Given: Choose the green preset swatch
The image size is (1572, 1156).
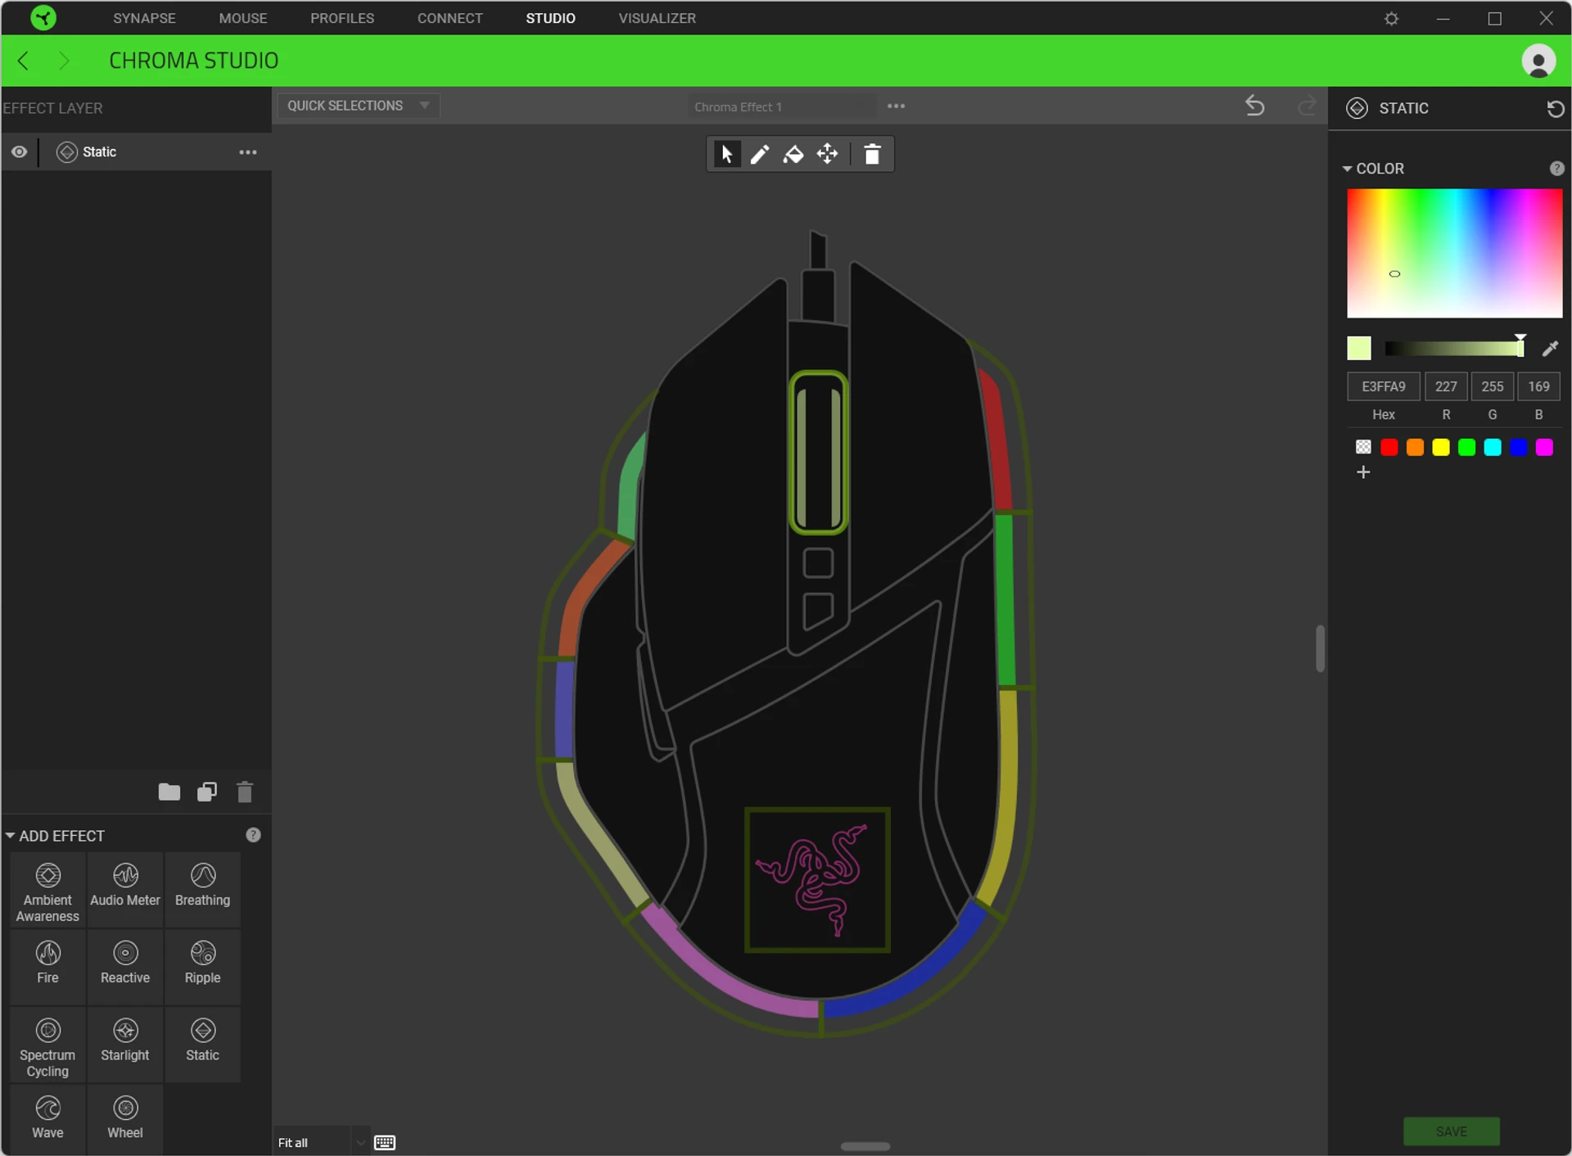Looking at the screenshot, I should (x=1466, y=447).
